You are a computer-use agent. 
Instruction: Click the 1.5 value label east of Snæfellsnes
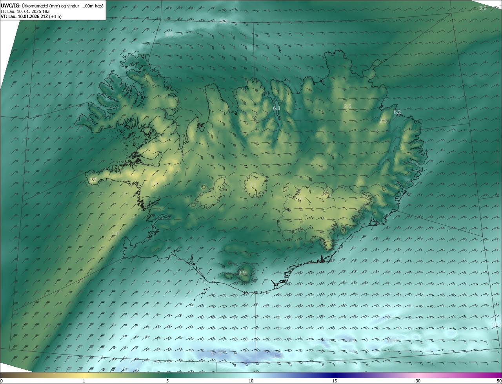[153, 183]
